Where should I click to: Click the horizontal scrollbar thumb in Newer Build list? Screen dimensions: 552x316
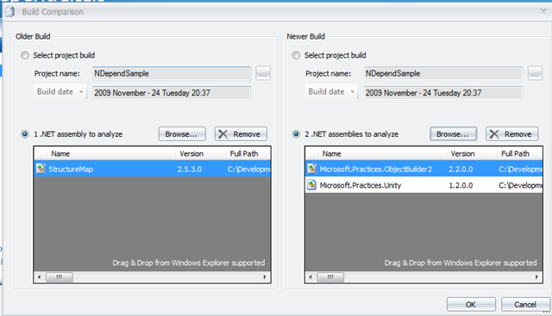330,277
